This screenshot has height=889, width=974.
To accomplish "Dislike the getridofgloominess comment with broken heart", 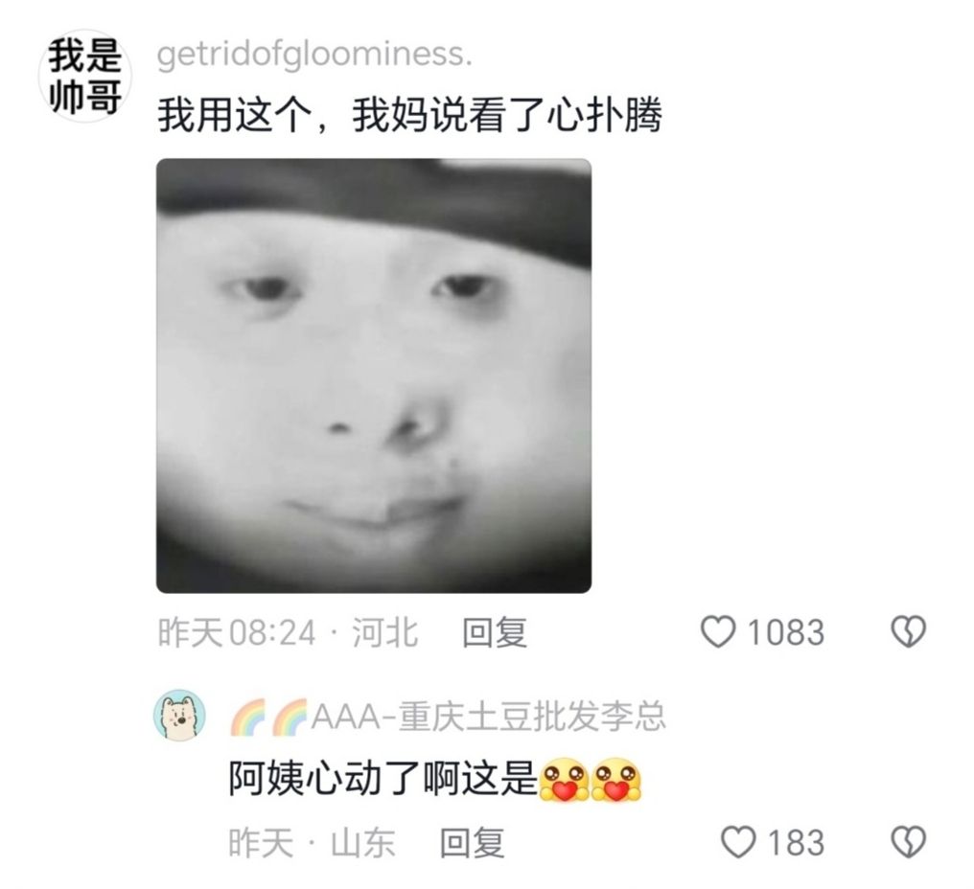I will pos(908,632).
